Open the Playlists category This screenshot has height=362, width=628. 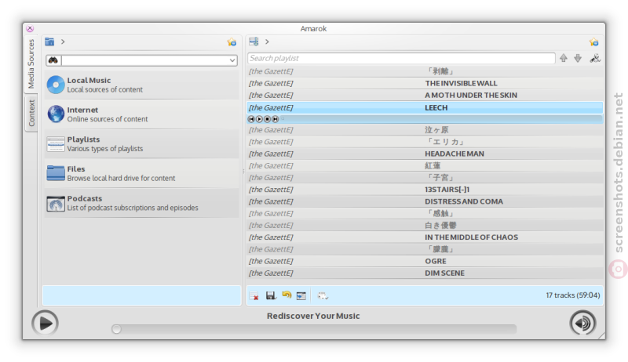click(x=142, y=144)
